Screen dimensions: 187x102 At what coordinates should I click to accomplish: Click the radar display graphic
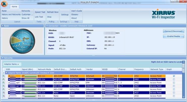click(x=22, y=41)
